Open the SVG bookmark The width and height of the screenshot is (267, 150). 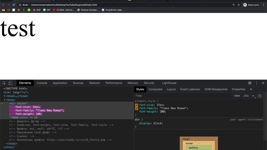click(x=37, y=10)
